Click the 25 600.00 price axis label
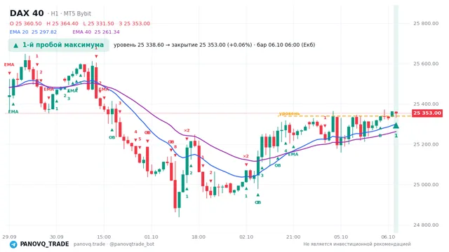Image resolution: width=449 pixels, height=252 pixels. (426, 64)
